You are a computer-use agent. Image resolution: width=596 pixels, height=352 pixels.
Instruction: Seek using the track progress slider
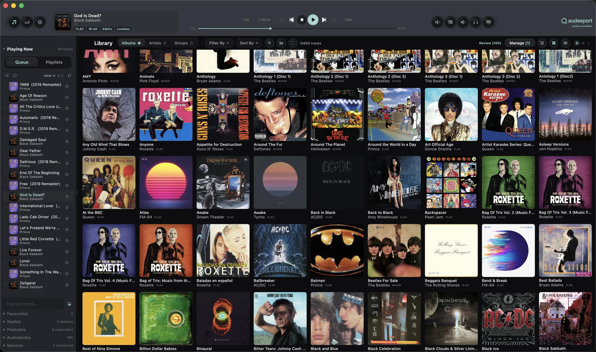tap(297, 29)
